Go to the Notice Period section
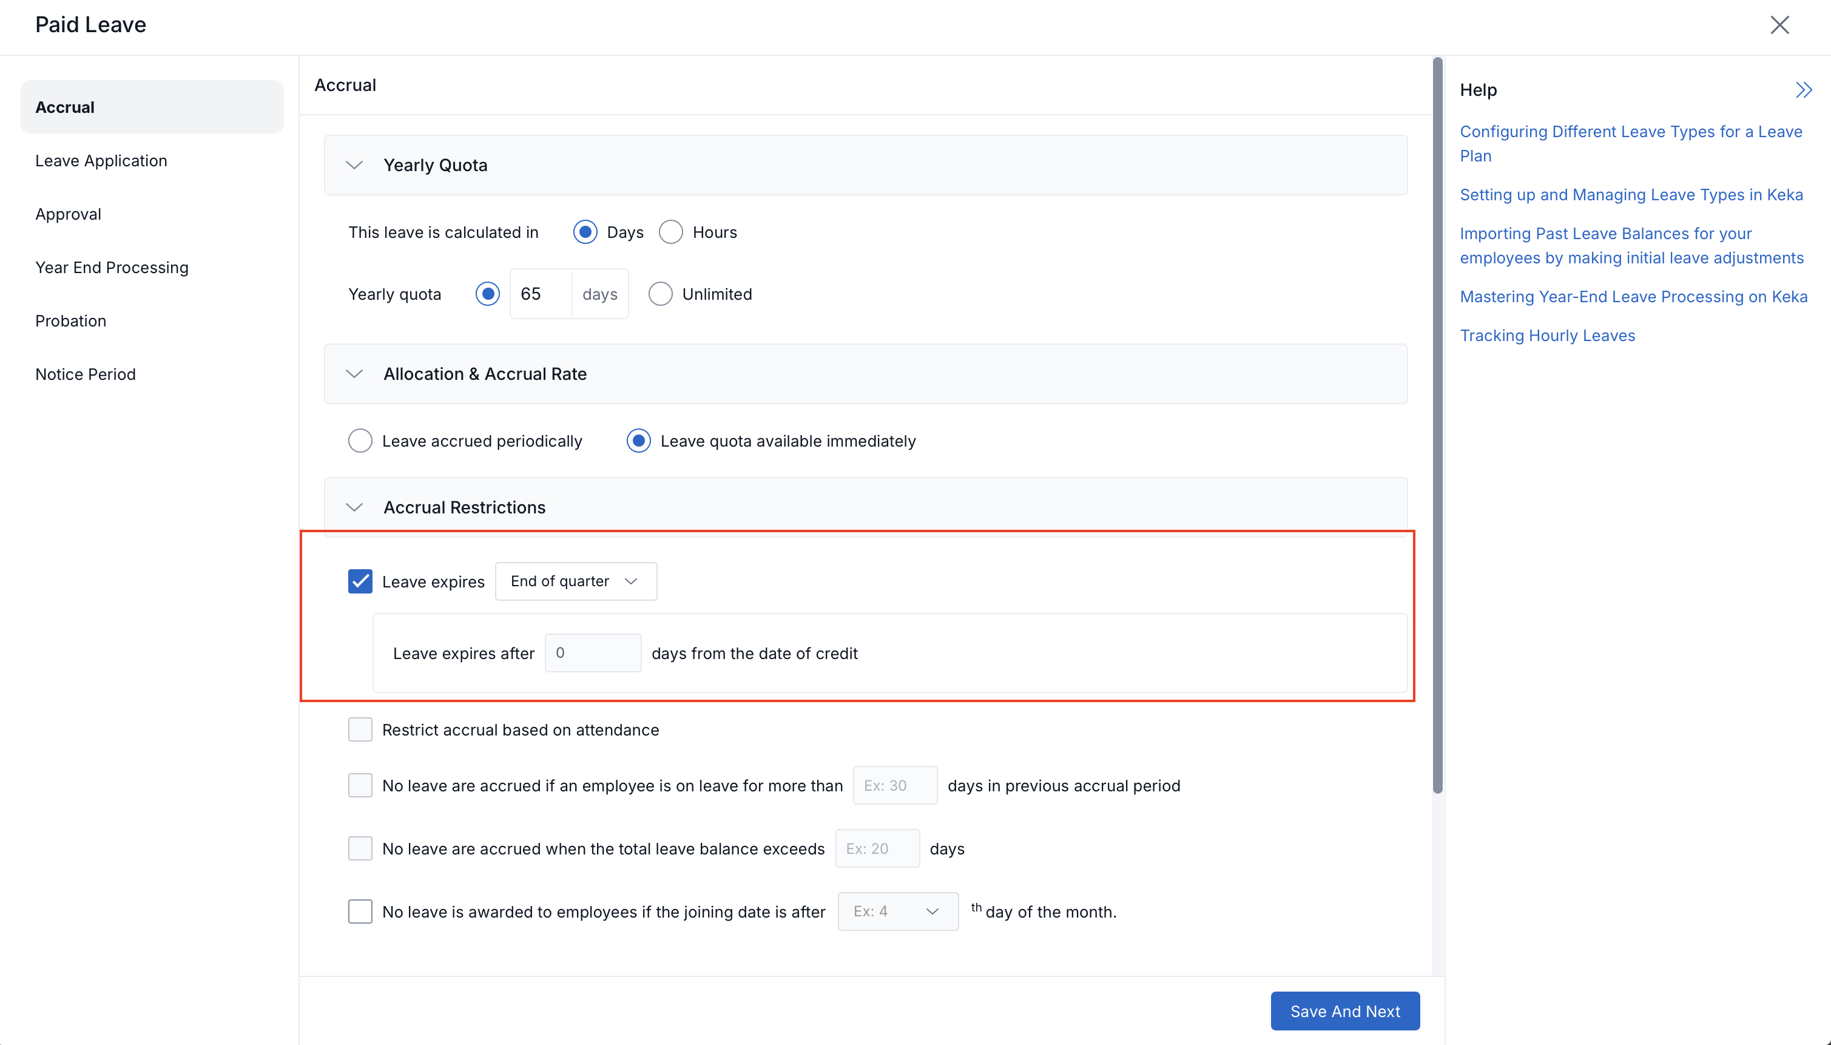Image resolution: width=1831 pixels, height=1045 pixels. pos(86,374)
